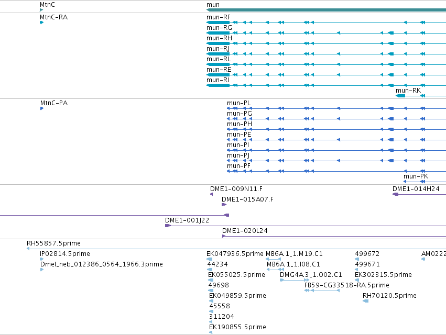Viewport: 446px width, 335px height.
Task: Click the 311204 EST label
Action: [x=222, y=317]
